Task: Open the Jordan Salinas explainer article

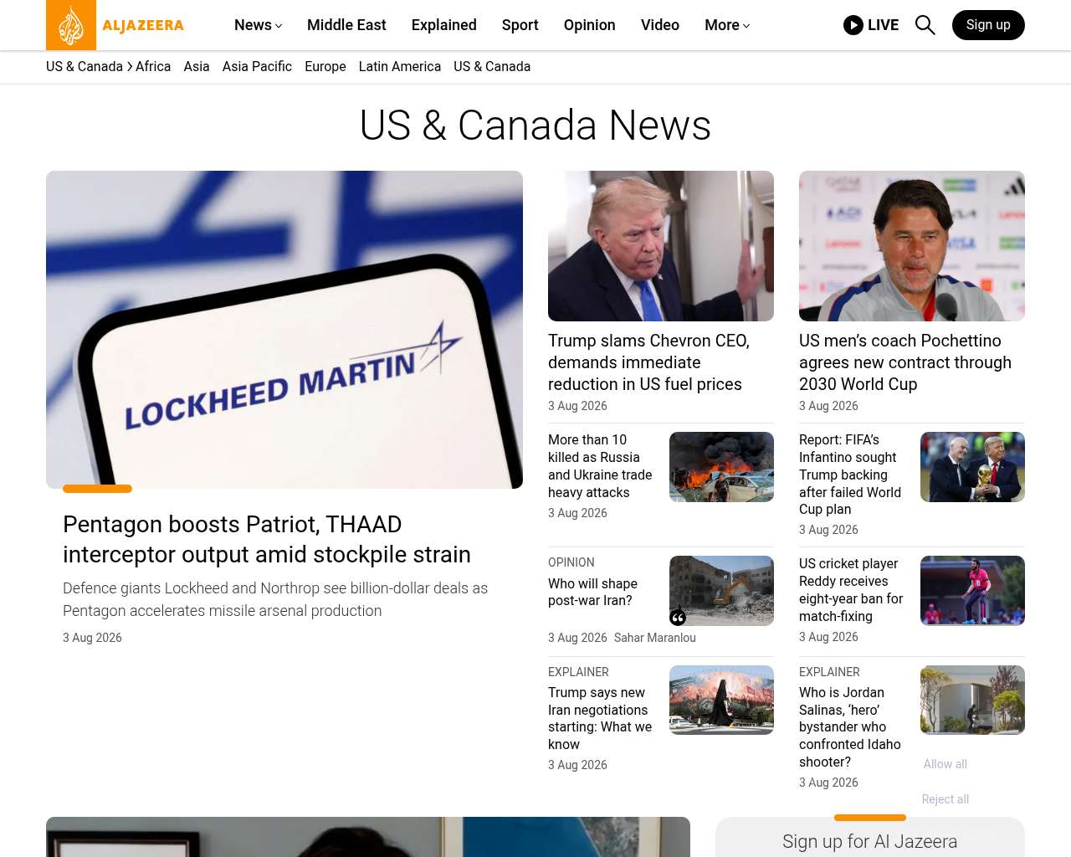Action: (850, 727)
